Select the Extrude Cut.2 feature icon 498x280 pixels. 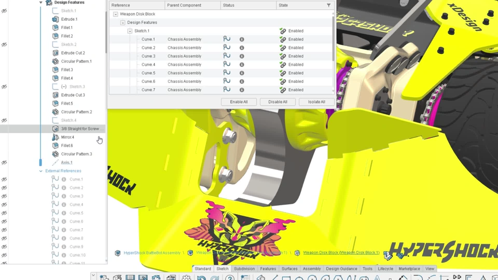[56, 53]
